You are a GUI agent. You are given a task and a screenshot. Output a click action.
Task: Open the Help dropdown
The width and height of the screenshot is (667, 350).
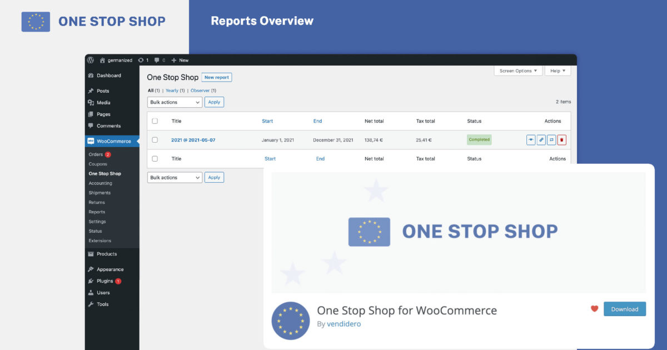(558, 71)
